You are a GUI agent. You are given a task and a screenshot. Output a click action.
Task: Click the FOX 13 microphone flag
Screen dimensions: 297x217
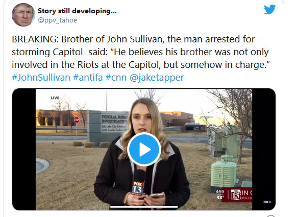click(x=137, y=188)
